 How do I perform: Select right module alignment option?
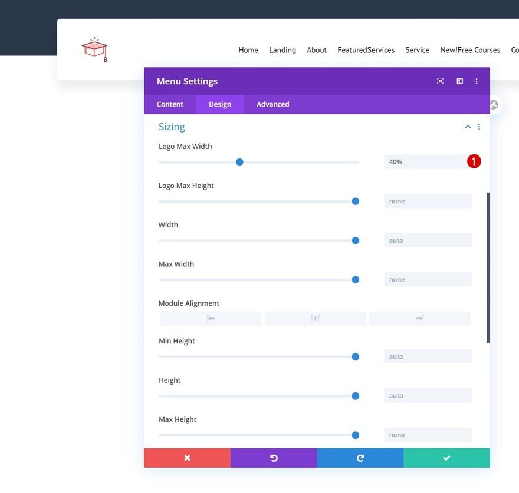coord(419,319)
